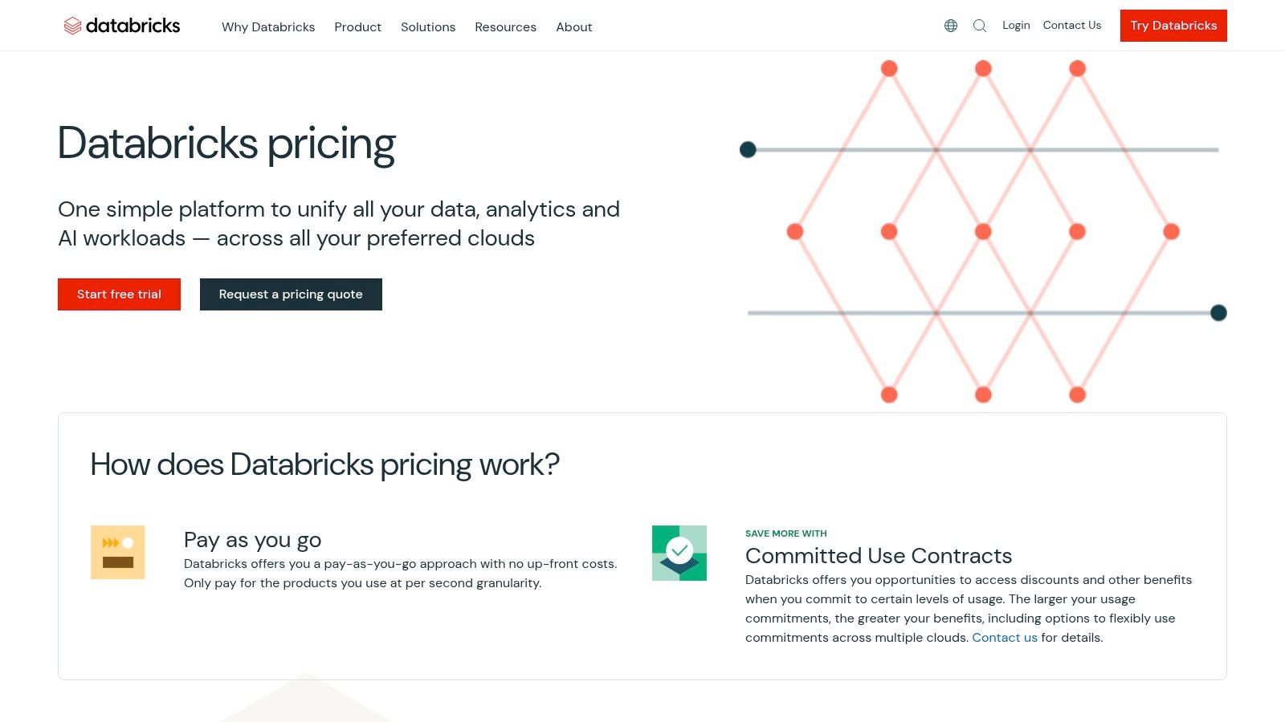Click the Databricks pricing headline
Viewport: 1285px width, 722px height.
pos(226,144)
